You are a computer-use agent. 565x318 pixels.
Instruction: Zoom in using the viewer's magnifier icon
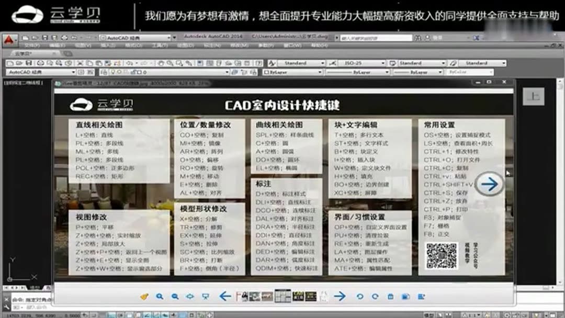tap(159, 296)
